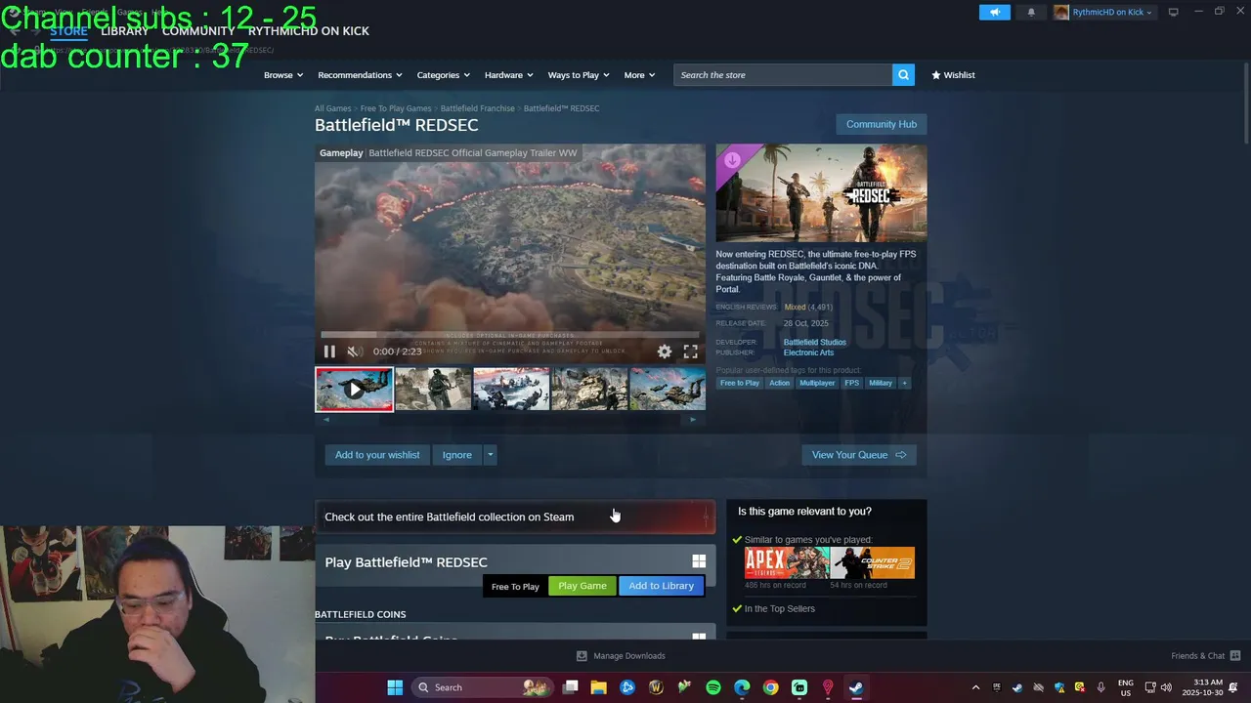The height and width of the screenshot is (703, 1251).
Task: Open the Categories dropdown menu
Action: (x=444, y=74)
